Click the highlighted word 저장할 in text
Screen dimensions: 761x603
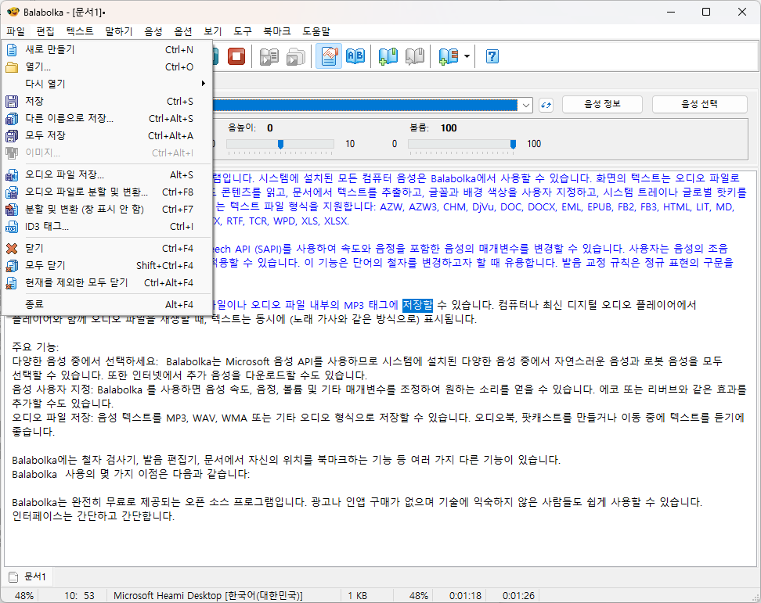pos(417,305)
